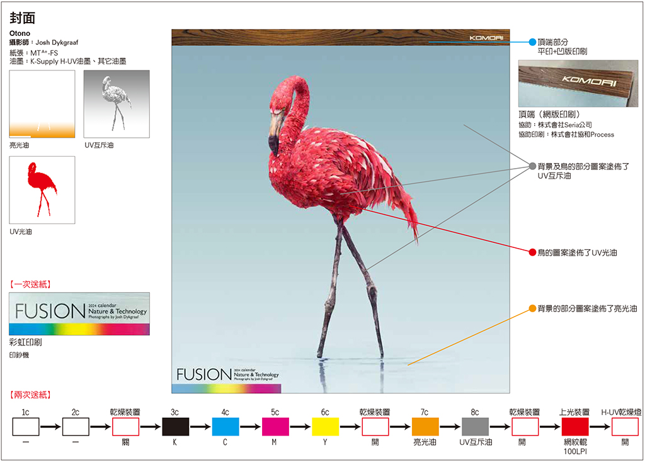The image size is (645, 462).
Task: Open the red UV光油 flamingo silhouette thumbnail
Action: point(42,190)
